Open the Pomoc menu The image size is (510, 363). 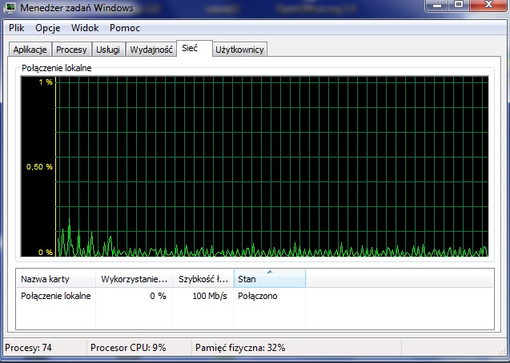[x=125, y=28]
